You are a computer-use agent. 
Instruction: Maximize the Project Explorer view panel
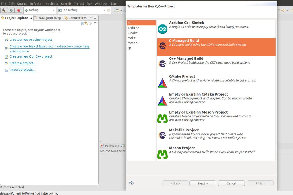(95, 18)
